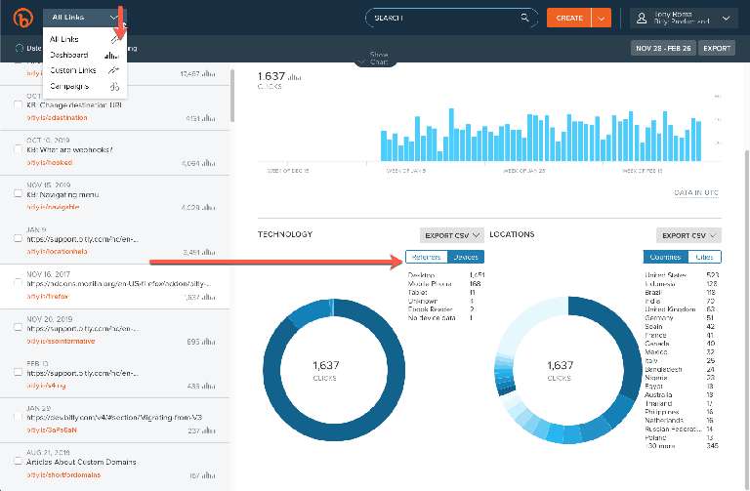Click the stats icon next to 237 clicks
Image resolution: width=750 pixels, height=491 pixels.
[209, 430]
